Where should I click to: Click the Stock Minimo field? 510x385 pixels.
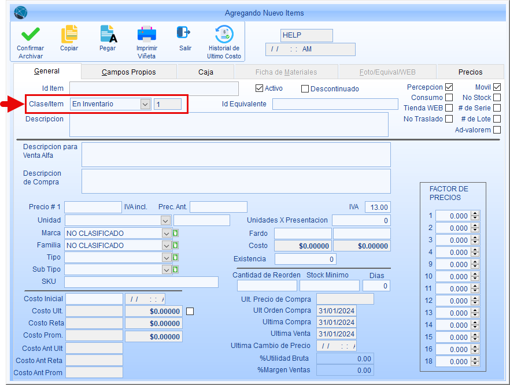point(329,286)
